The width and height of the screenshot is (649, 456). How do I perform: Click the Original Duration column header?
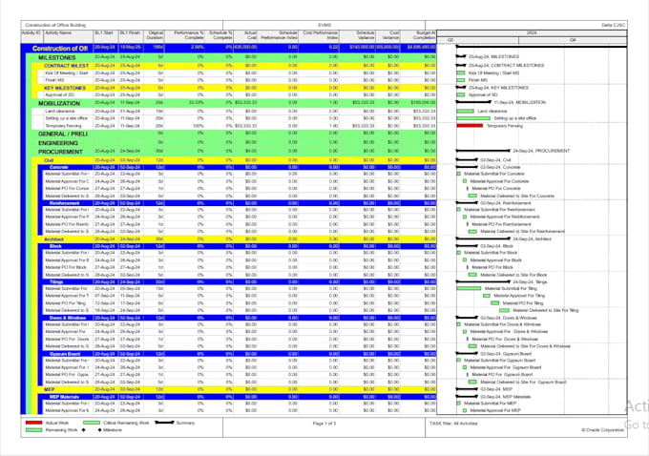tap(154, 35)
